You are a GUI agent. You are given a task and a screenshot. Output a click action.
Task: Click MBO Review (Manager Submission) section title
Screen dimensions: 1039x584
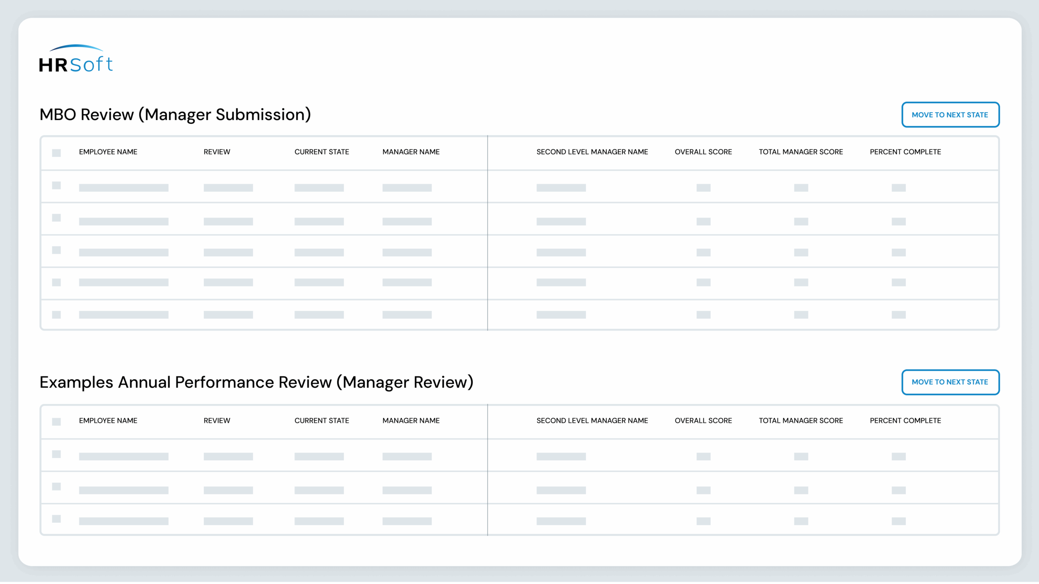[175, 115]
